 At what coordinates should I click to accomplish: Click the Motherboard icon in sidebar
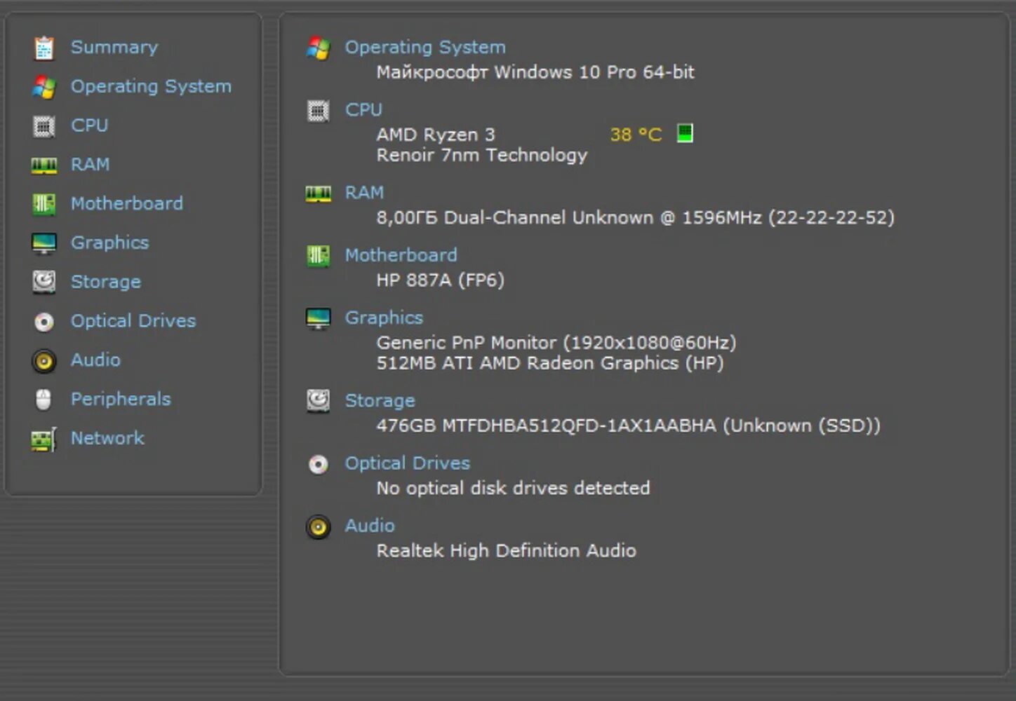point(44,204)
